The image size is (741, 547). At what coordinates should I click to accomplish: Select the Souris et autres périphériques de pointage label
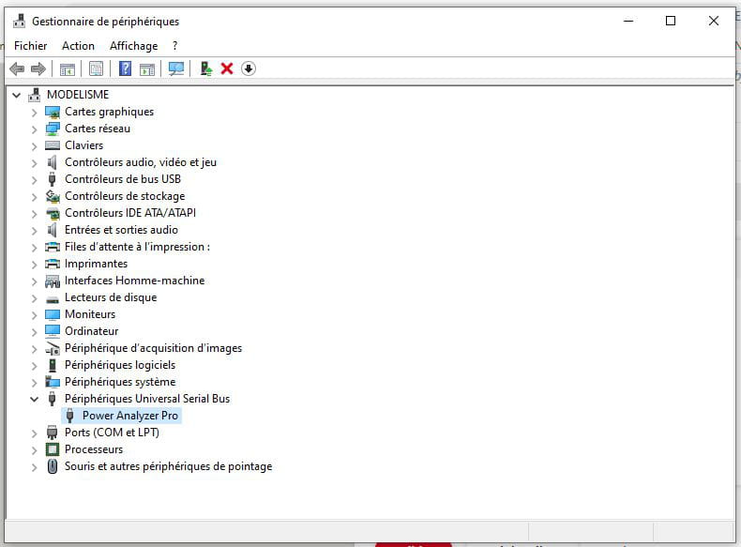pyautogui.click(x=168, y=466)
